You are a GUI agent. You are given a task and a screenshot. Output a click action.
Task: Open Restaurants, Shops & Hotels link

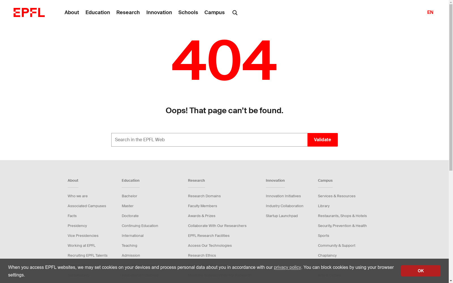click(x=342, y=216)
